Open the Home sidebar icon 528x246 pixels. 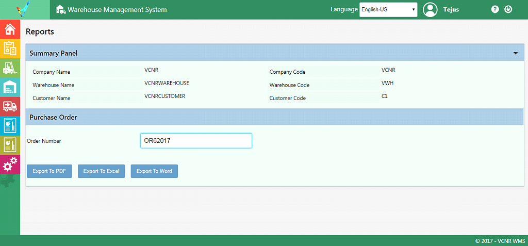point(10,29)
